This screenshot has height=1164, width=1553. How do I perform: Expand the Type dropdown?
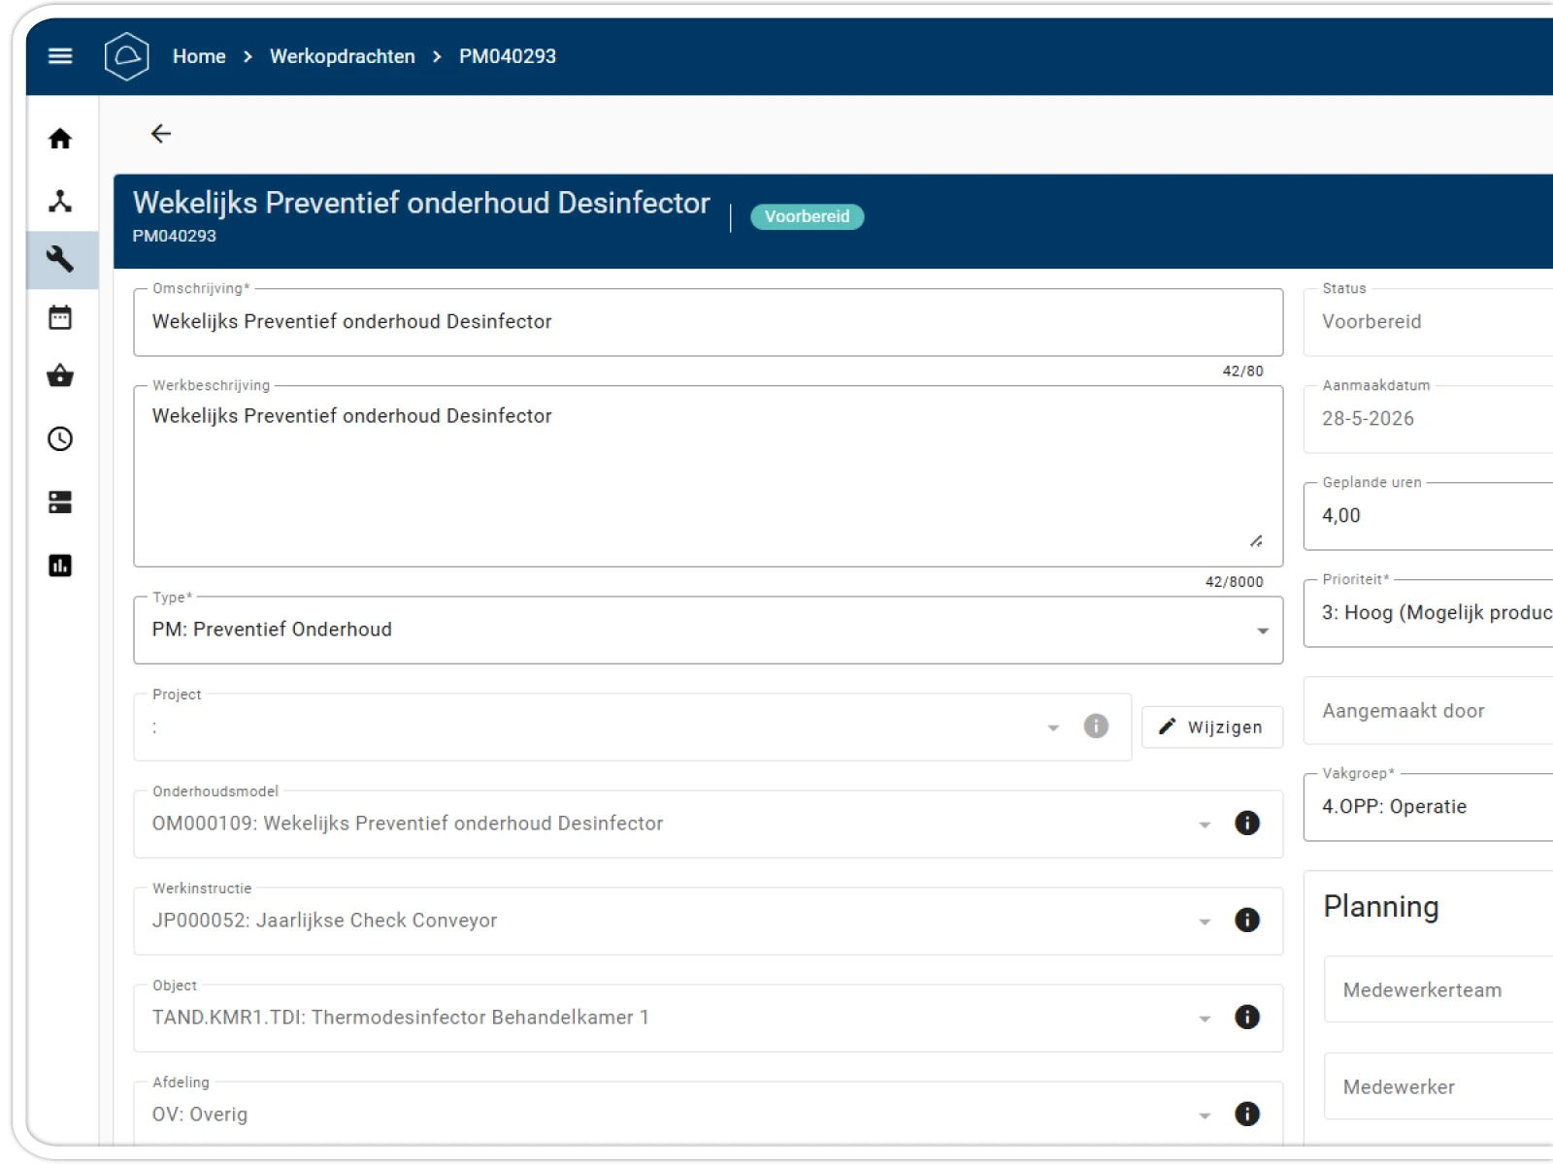tap(1263, 630)
